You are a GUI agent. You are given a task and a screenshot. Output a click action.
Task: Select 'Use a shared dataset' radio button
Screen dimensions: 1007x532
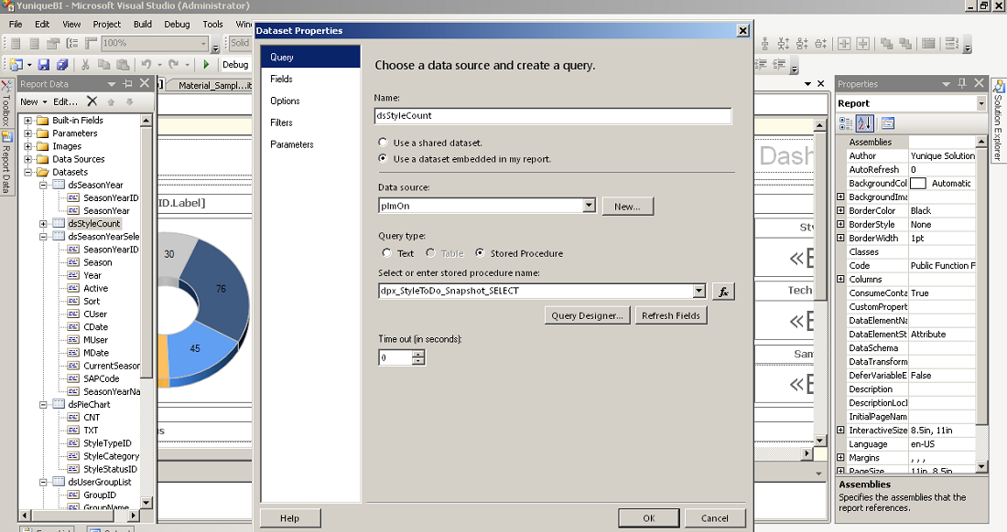(x=384, y=143)
